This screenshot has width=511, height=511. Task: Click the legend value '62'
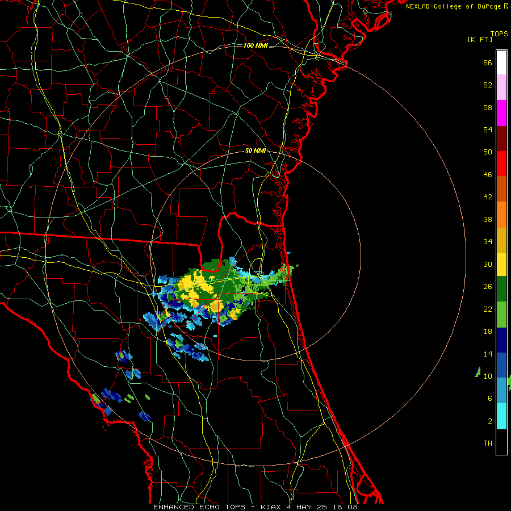coord(488,85)
